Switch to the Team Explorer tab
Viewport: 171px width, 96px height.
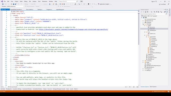pyautogui.click(x=153, y=87)
